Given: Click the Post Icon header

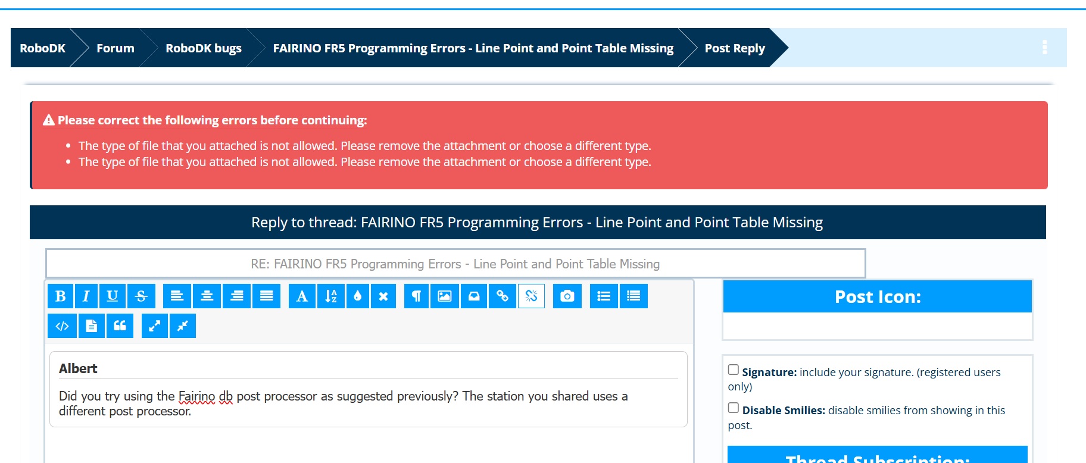Looking at the screenshot, I should 878,296.
